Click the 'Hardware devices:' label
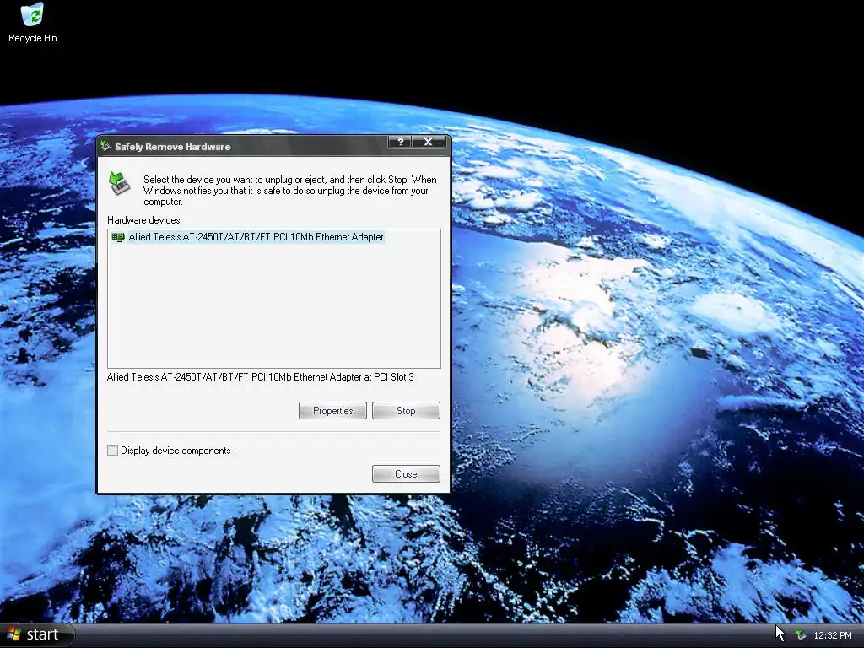Screen dimensions: 864x648 [144, 220]
